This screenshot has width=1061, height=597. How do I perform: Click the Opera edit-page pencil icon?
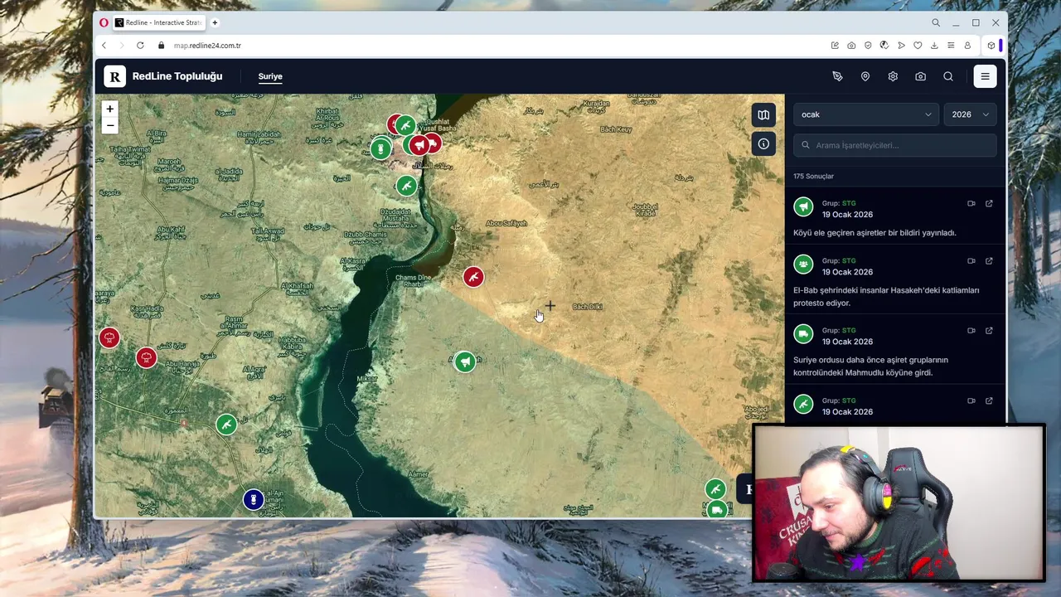point(835,46)
